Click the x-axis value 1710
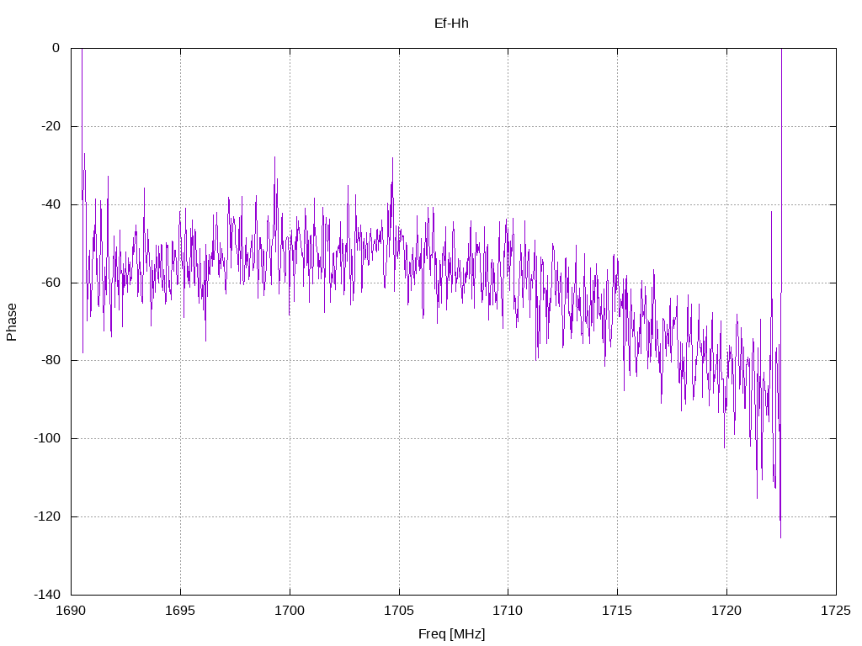The image size is (862, 646). click(508, 611)
